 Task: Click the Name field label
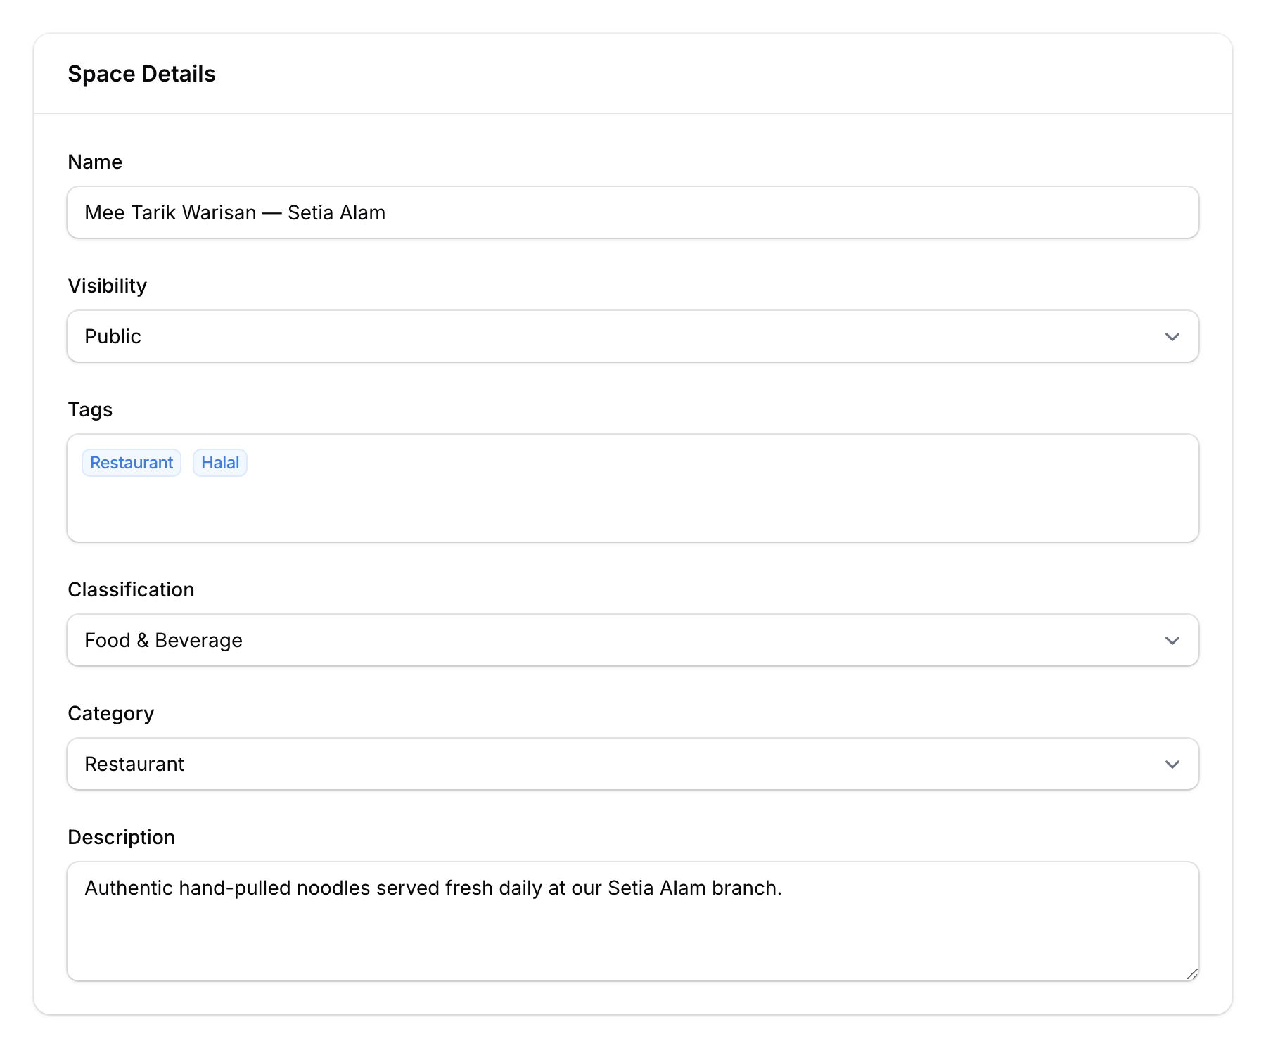(x=94, y=161)
